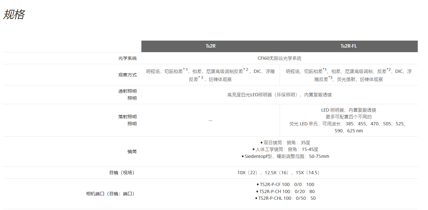Screen dimensions: 428x210
Task: Click the "相机端口（目镜：端口）" row label
Action: pos(111,194)
